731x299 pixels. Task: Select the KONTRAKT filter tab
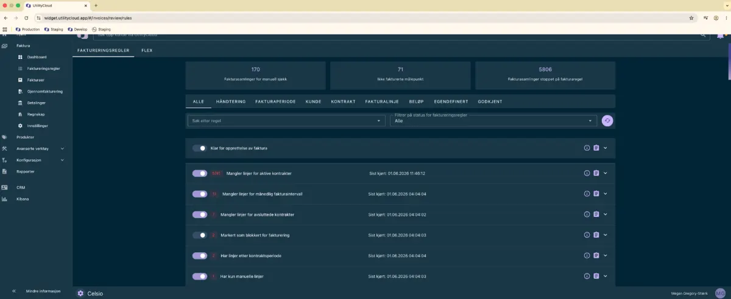(343, 101)
